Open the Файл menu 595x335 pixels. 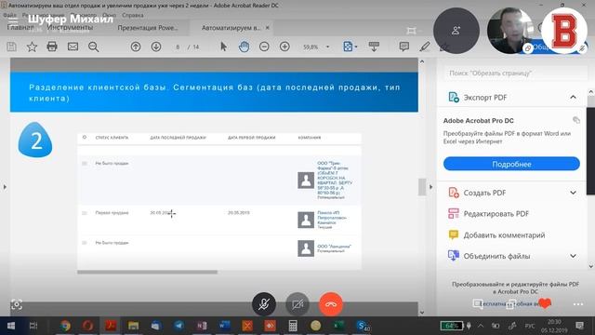(x=9, y=15)
